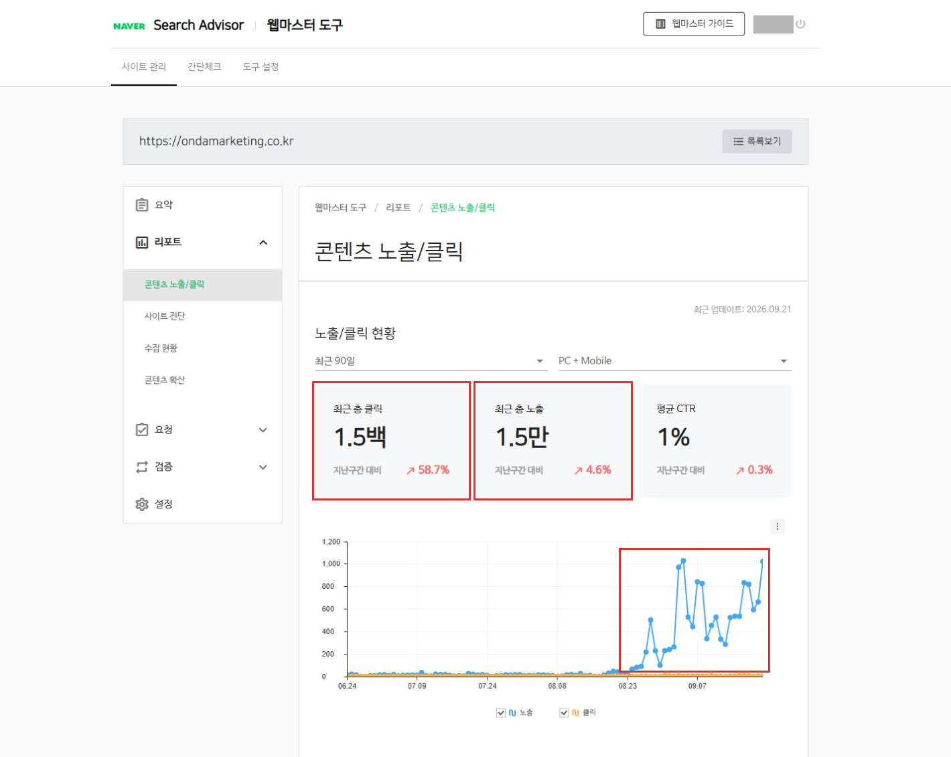Expand the 검증 section chevron
This screenshot has height=757, width=951.
(263, 468)
